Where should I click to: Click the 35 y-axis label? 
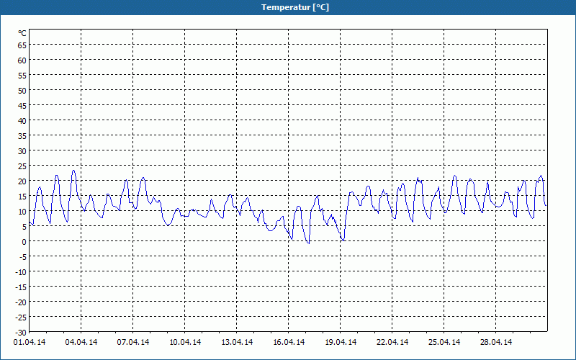point(22,136)
